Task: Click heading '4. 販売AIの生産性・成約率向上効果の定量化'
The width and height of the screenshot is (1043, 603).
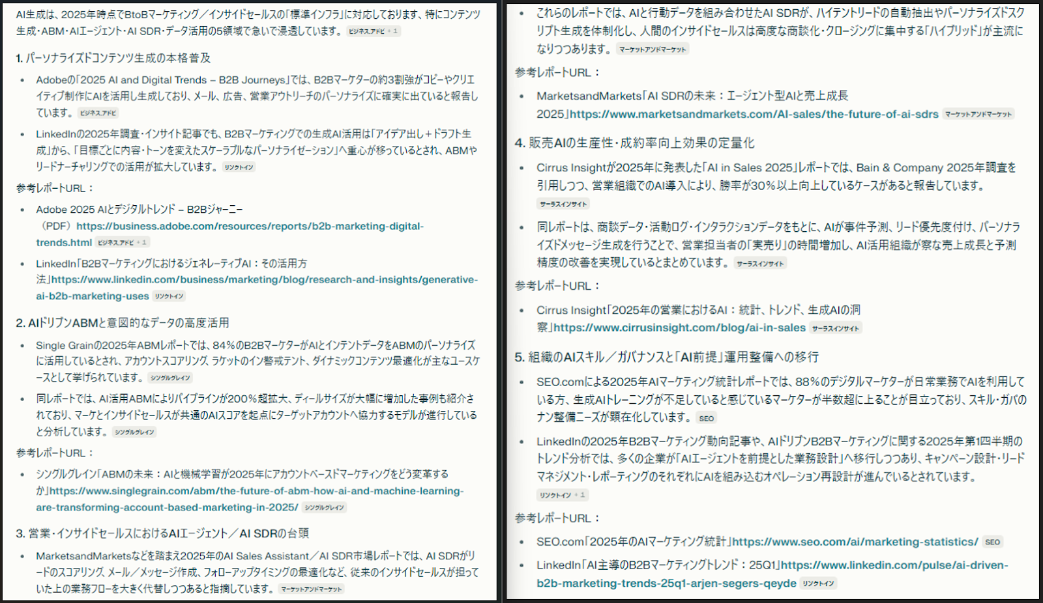Action: point(634,143)
